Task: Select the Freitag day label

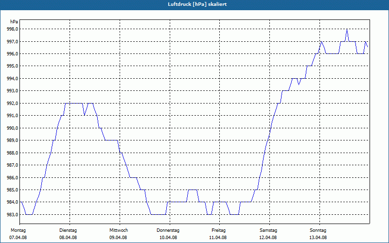Action: 218,230
